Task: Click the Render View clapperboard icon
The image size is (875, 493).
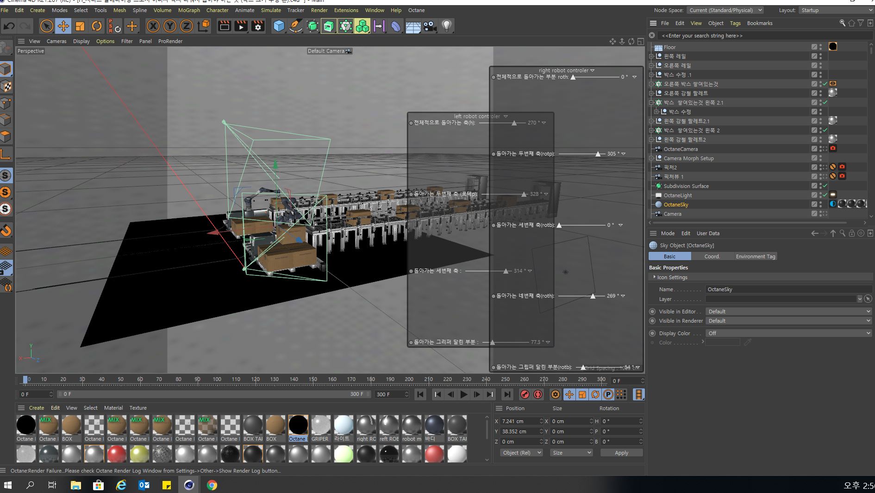Action: click(x=225, y=26)
